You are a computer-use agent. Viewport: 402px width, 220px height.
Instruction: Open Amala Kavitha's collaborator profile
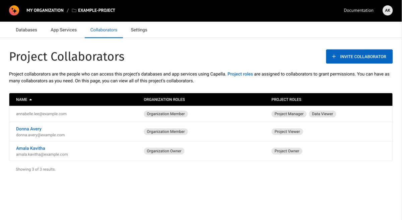(30, 148)
